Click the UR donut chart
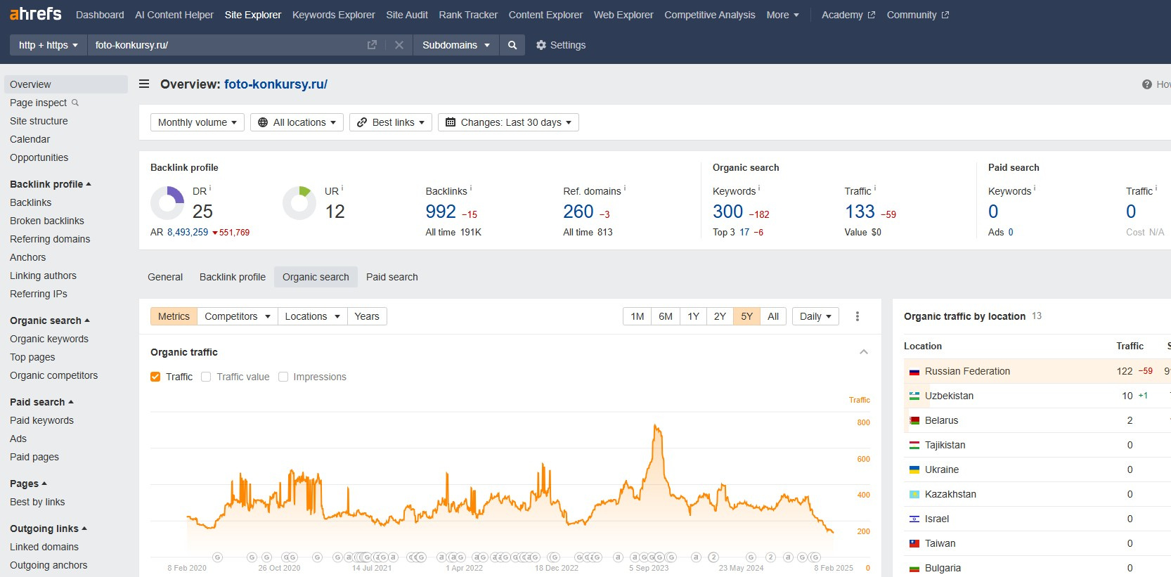The width and height of the screenshot is (1171, 577). (299, 203)
